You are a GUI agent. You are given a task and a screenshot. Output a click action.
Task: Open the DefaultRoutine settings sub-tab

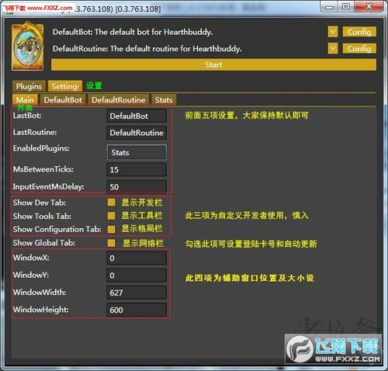[119, 100]
